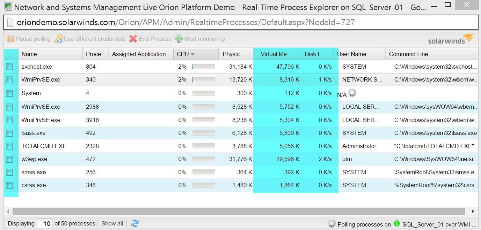Click the SolarWinds logo
The height and width of the screenshot is (230, 481).
(x=451, y=39)
